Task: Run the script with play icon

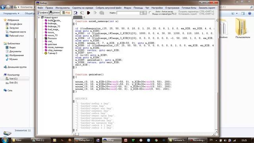Action: tap(89, 13)
